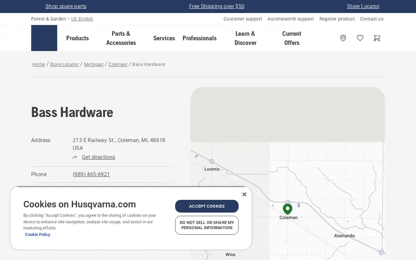This screenshot has width=416, height=260.
Task: Click the Get directions link
Action: pyautogui.click(x=98, y=157)
